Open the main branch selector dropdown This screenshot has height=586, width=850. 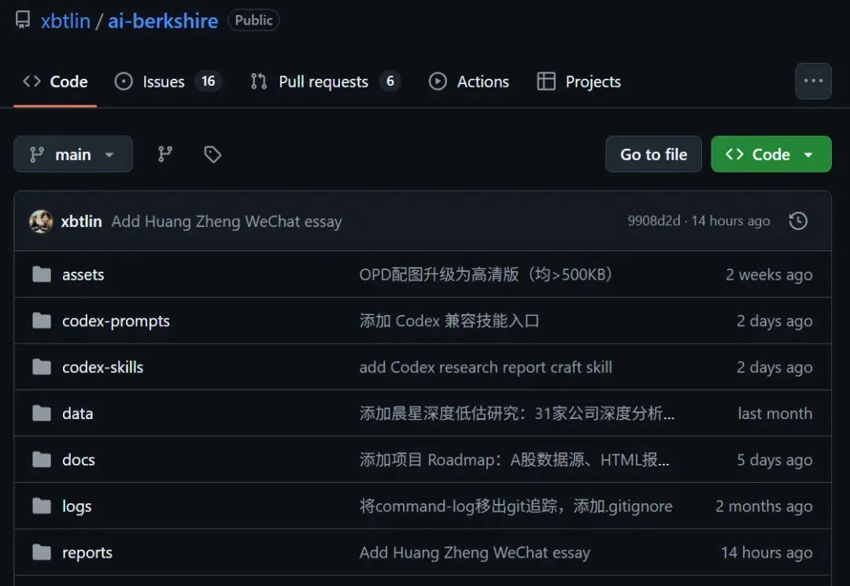pos(72,154)
